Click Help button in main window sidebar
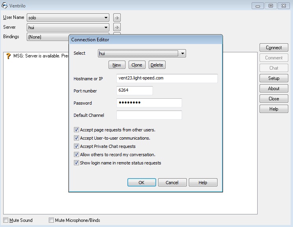This screenshot has height=227, width=293. click(x=274, y=109)
